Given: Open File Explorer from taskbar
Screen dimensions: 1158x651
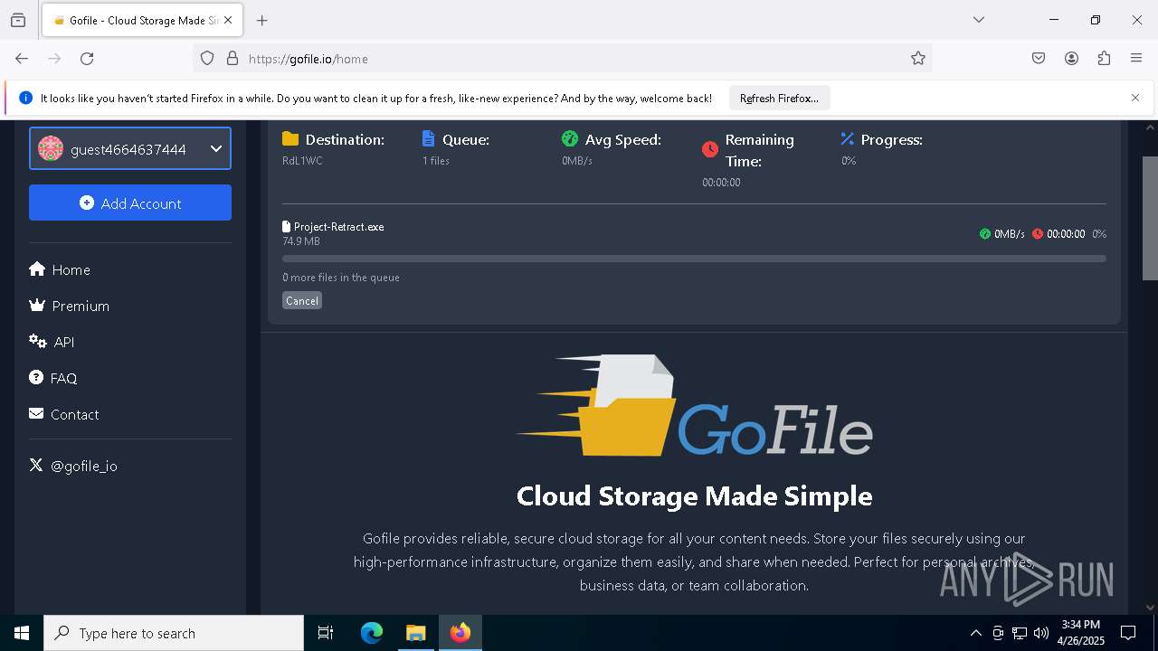Looking at the screenshot, I should pyautogui.click(x=416, y=633).
